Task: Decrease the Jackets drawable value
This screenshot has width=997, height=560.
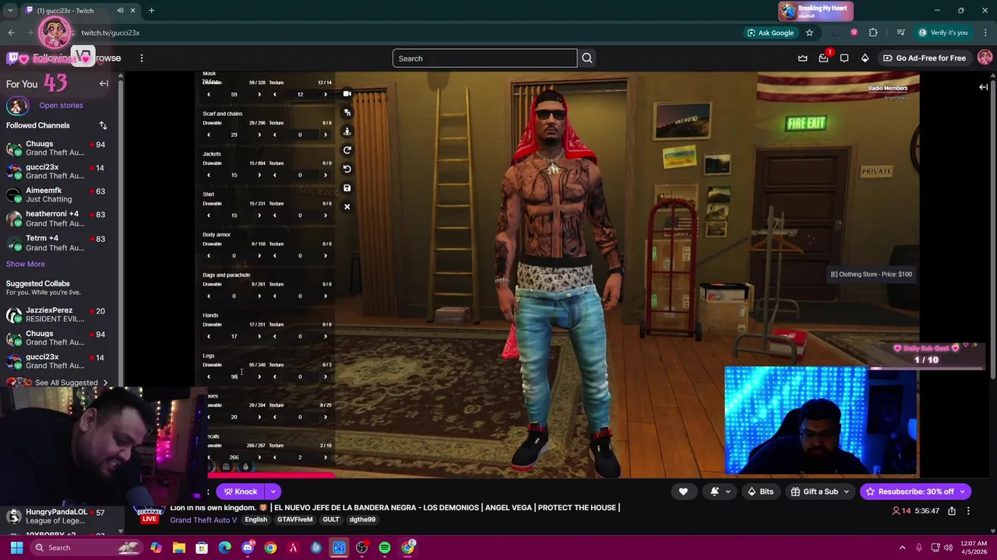Action: pyautogui.click(x=208, y=175)
